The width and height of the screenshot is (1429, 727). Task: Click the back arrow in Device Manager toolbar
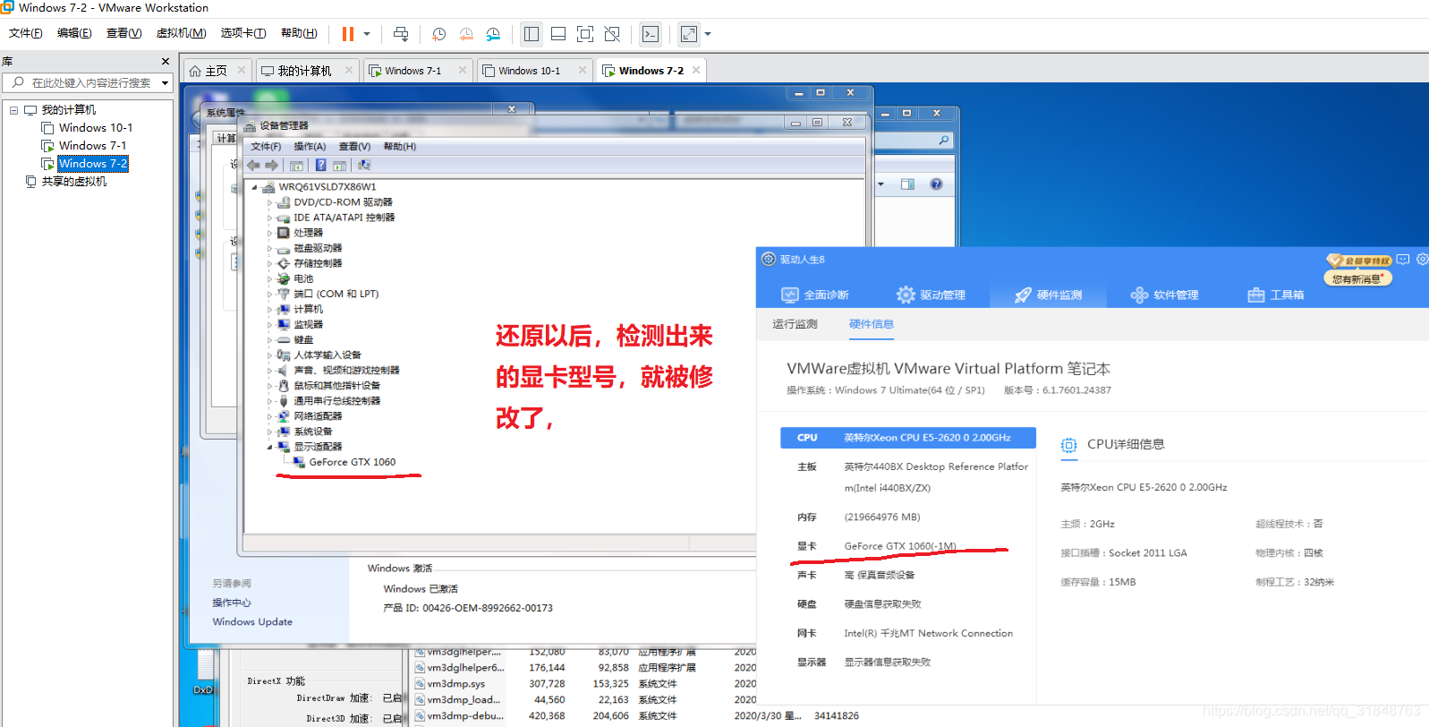tap(253, 166)
